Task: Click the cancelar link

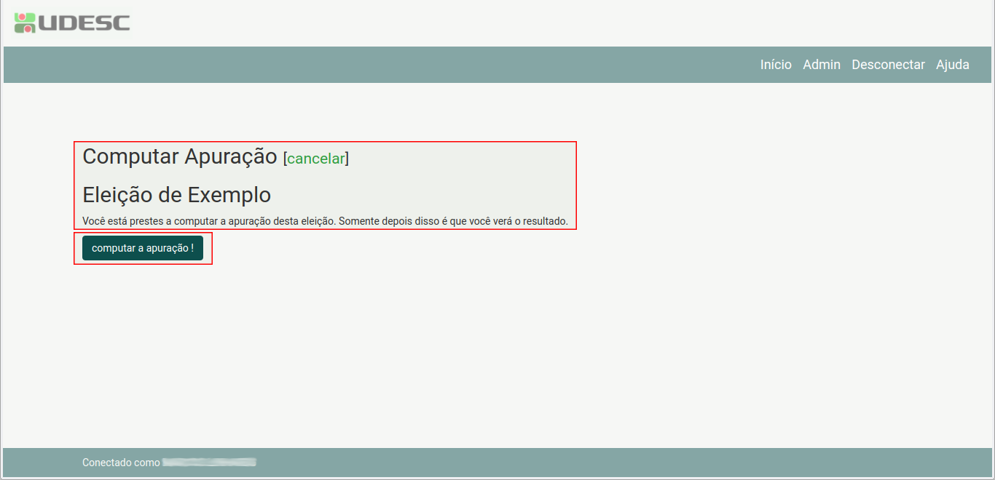Action: click(315, 159)
